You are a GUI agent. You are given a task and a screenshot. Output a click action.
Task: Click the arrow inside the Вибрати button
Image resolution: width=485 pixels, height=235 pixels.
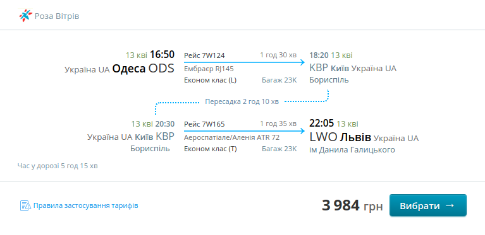tap(450, 205)
